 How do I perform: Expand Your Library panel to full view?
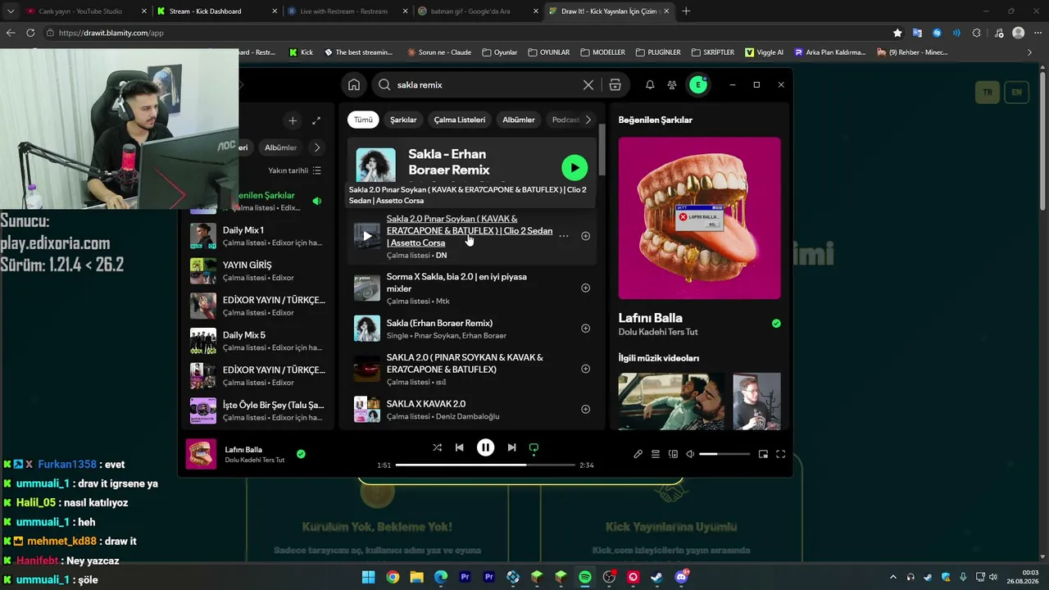tap(316, 120)
